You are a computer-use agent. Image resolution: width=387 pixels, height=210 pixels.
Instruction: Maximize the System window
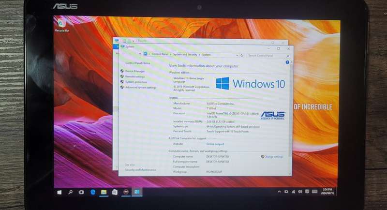[x=279, y=48]
